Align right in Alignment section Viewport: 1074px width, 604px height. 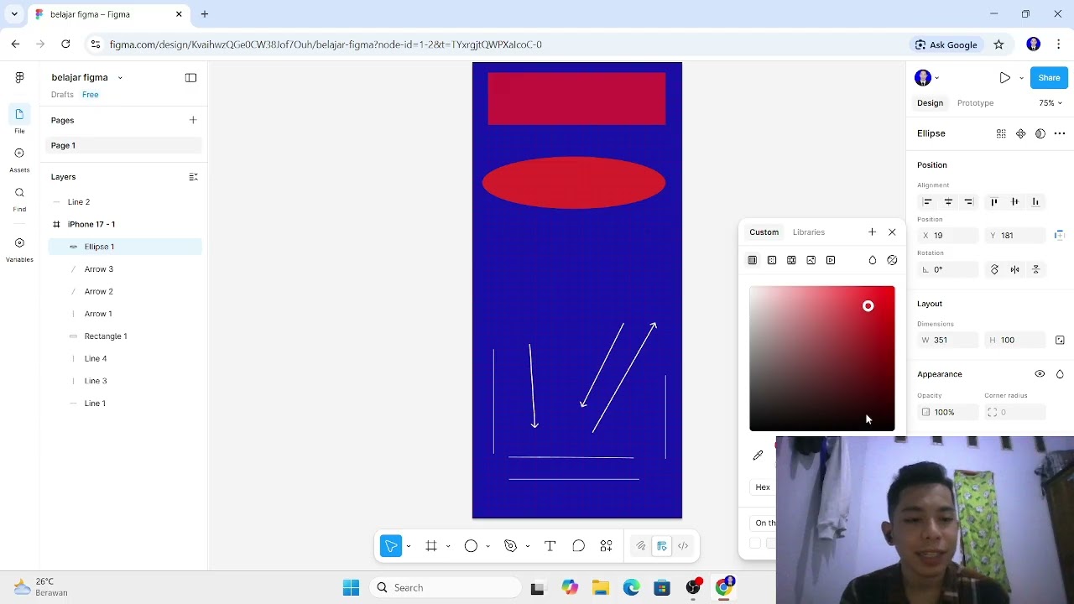tap(968, 201)
